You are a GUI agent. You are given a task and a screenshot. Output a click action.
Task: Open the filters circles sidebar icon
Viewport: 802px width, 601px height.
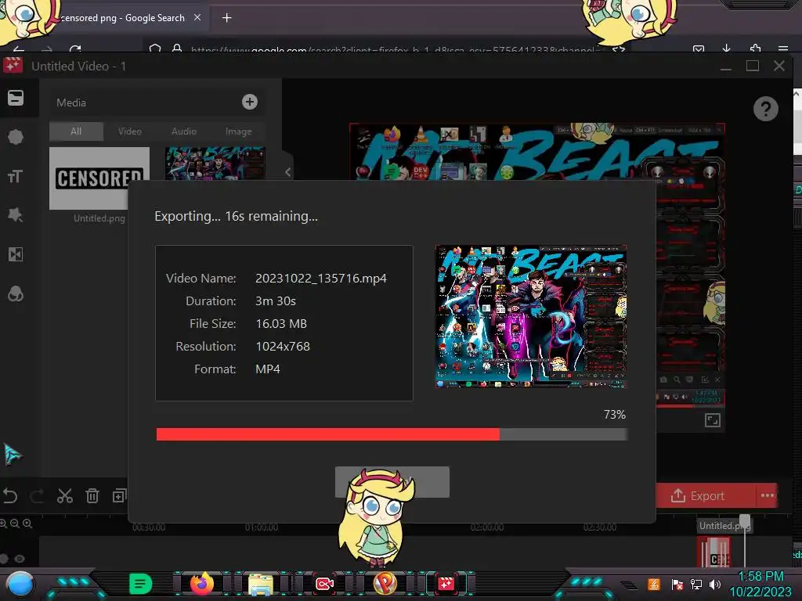pyautogui.click(x=16, y=294)
